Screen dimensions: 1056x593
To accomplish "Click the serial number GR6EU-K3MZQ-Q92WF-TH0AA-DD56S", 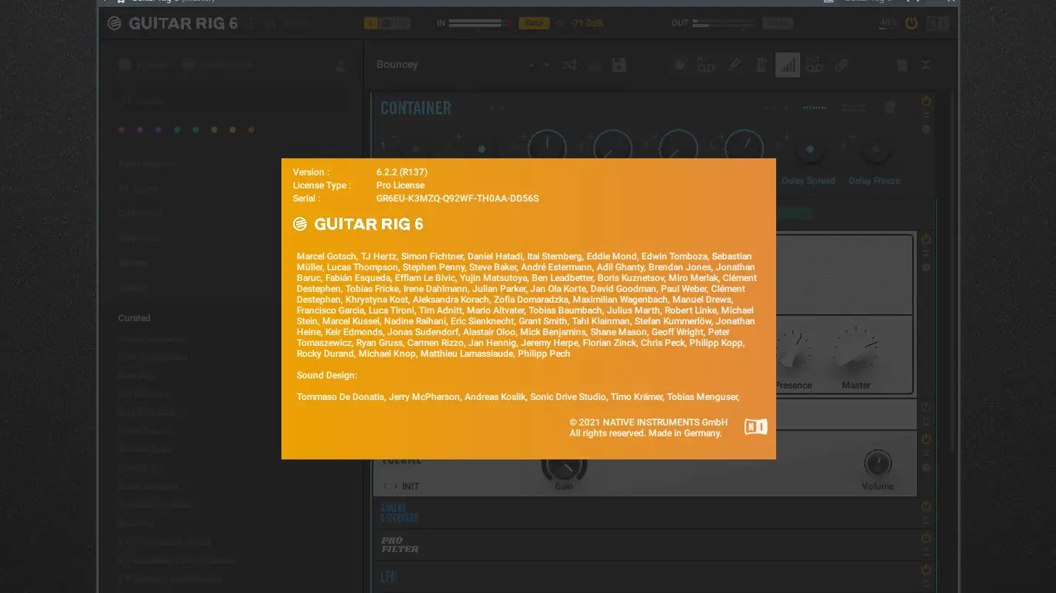I will (x=458, y=198).
